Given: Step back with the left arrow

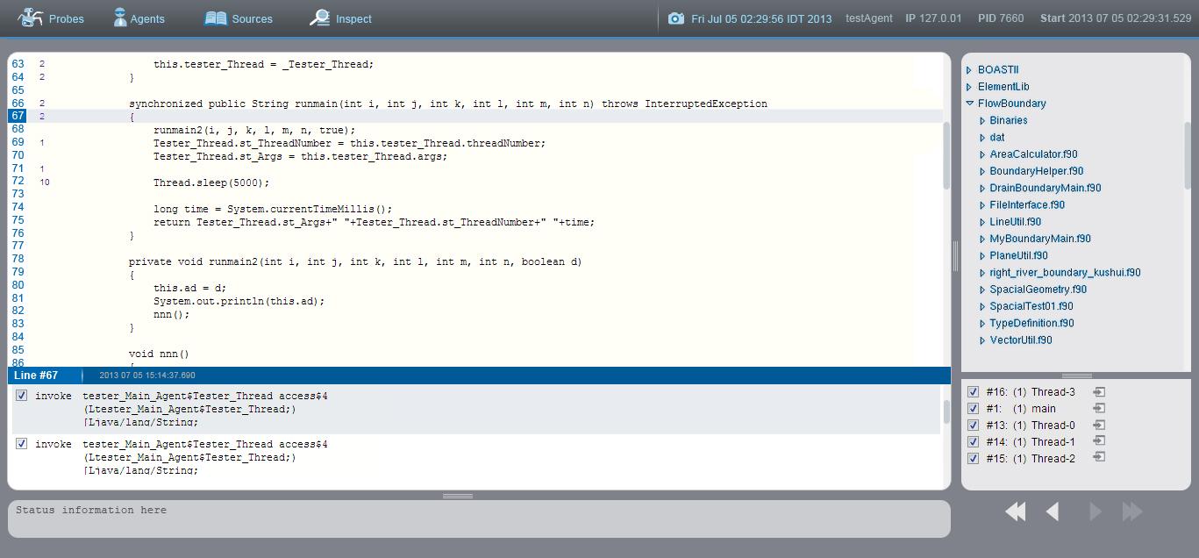Looking at the screenshot, I should 1053,511.
